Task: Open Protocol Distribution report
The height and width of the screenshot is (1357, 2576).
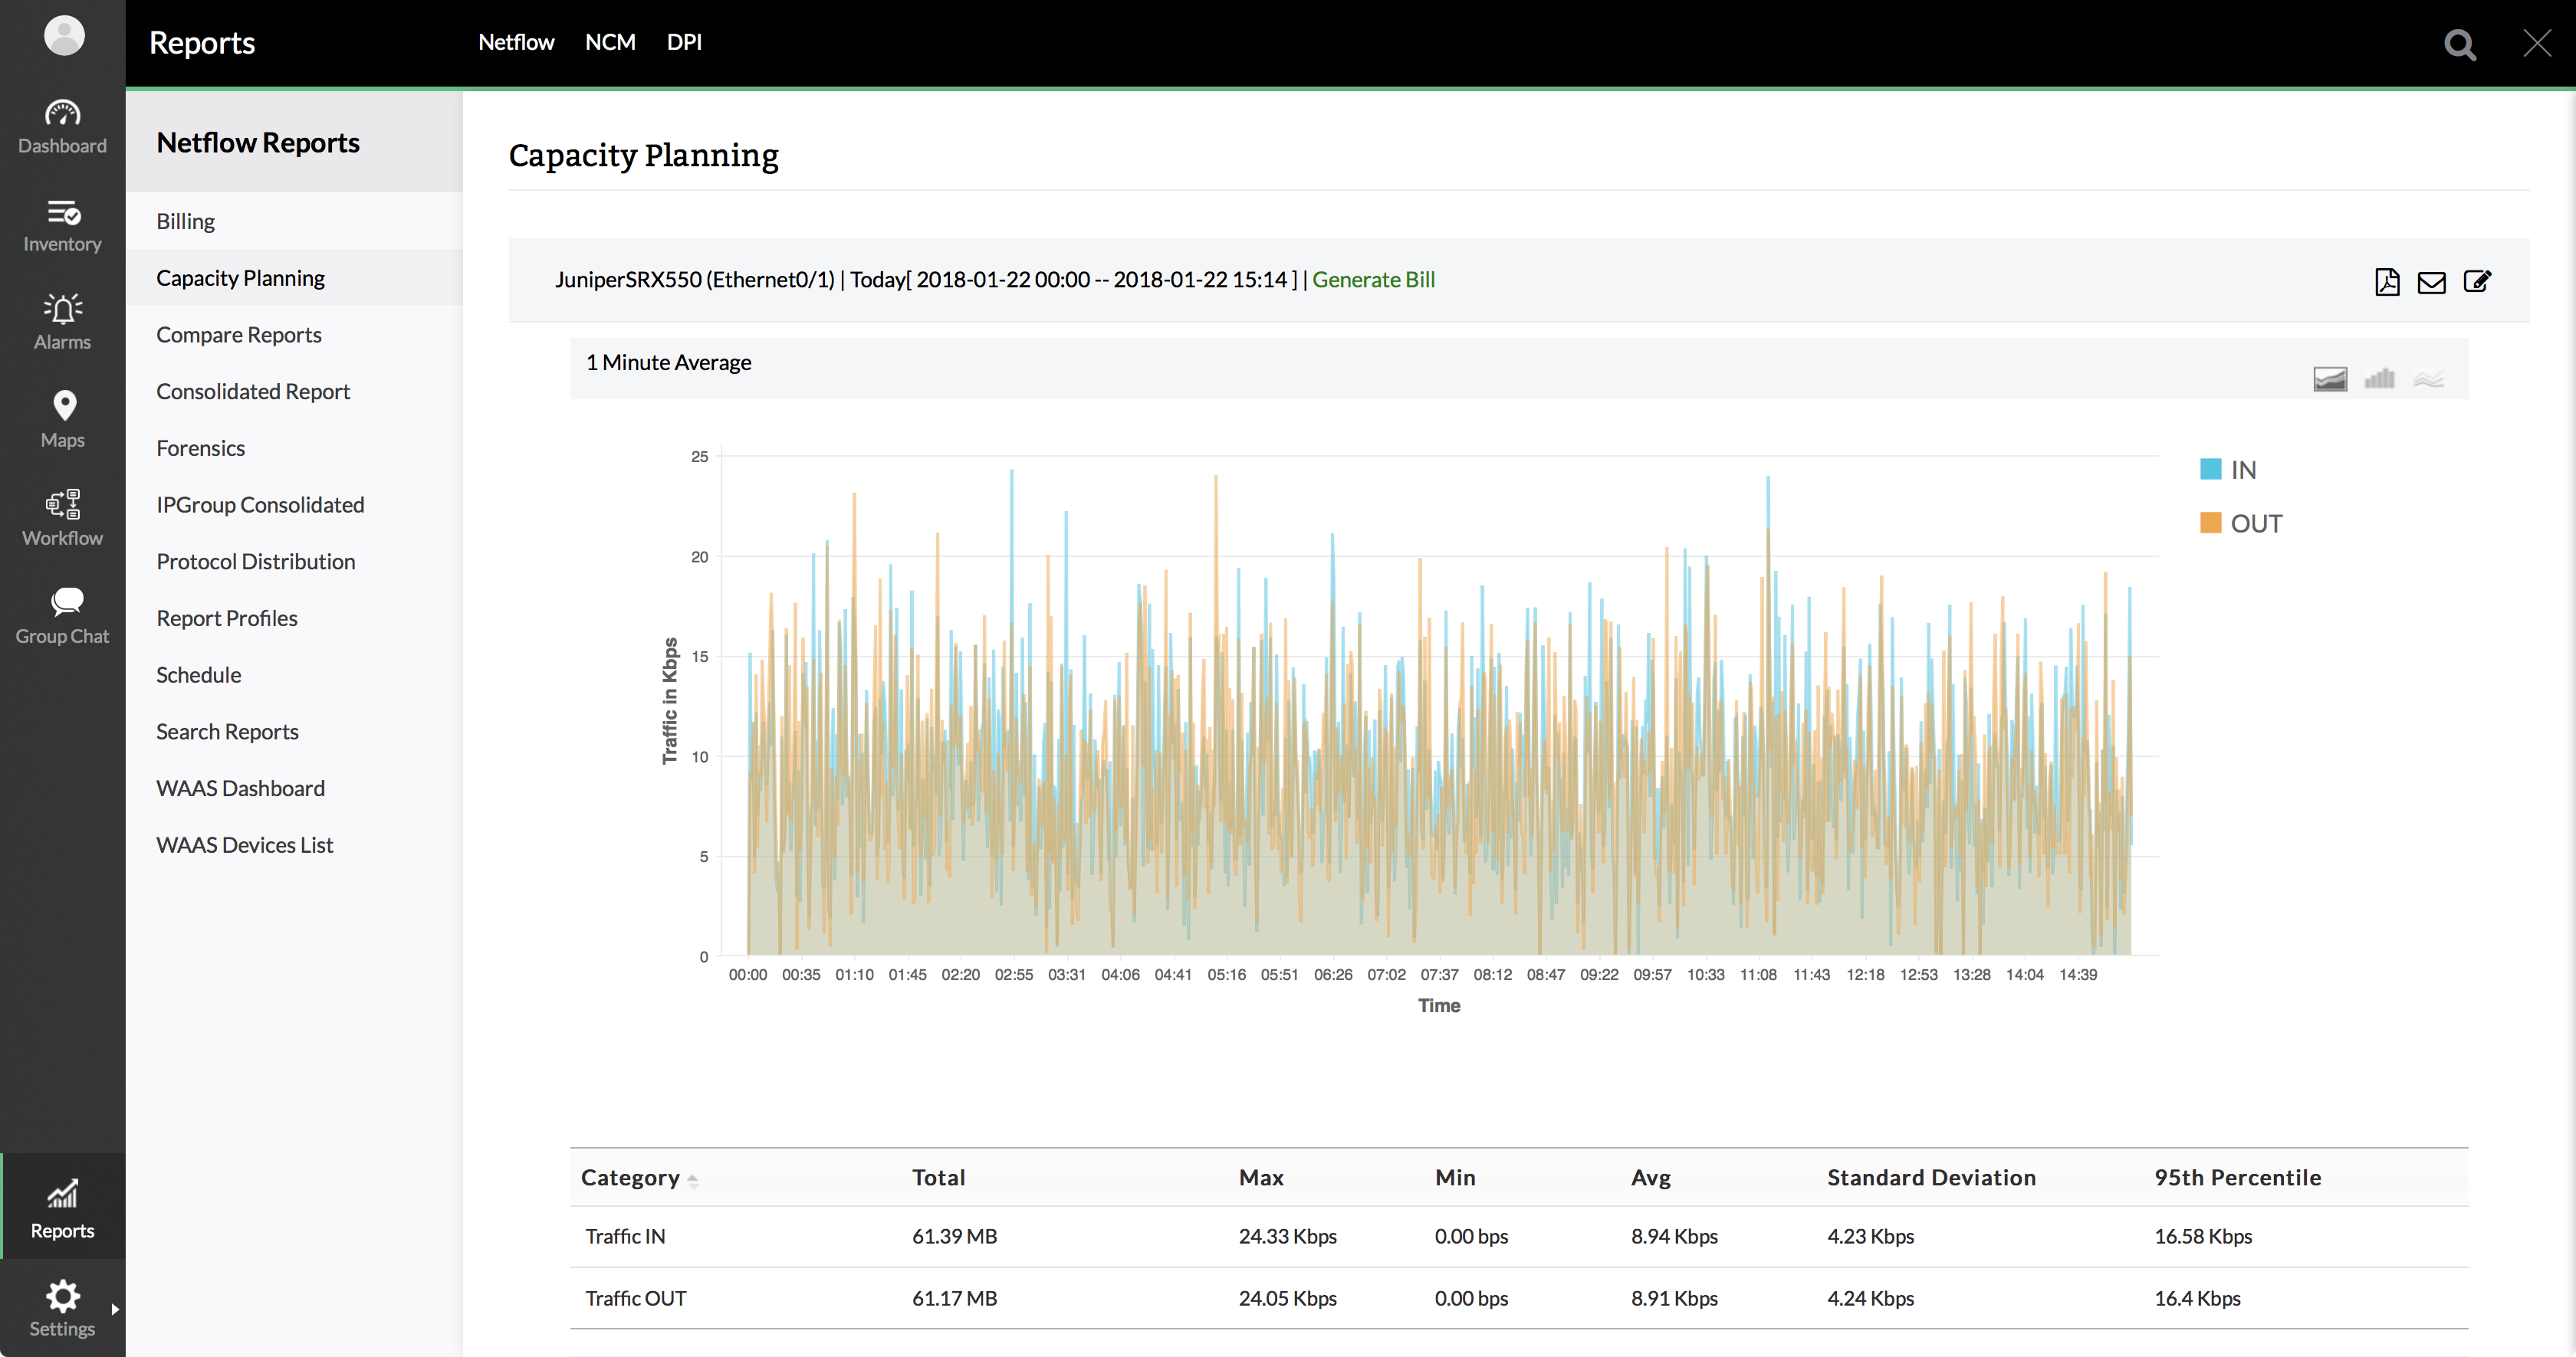Action: click(255, 562)
